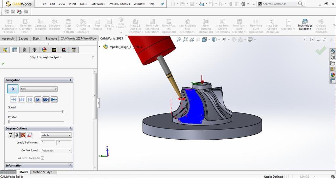Screen dimensions: 336x179
Task: Click Generate Operation Plan
Action: pyautogui.click(x=26, y=26)
